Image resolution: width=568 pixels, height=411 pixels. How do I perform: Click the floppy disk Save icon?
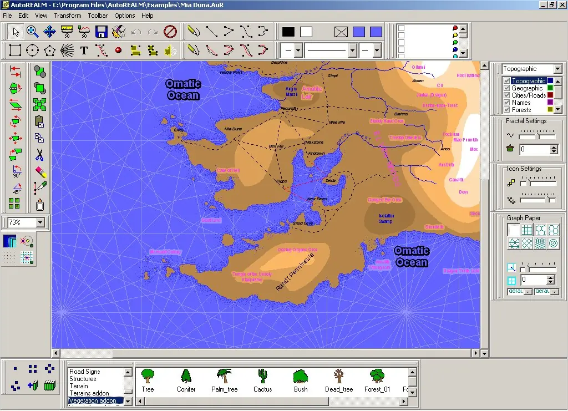[x=101, y=32]
